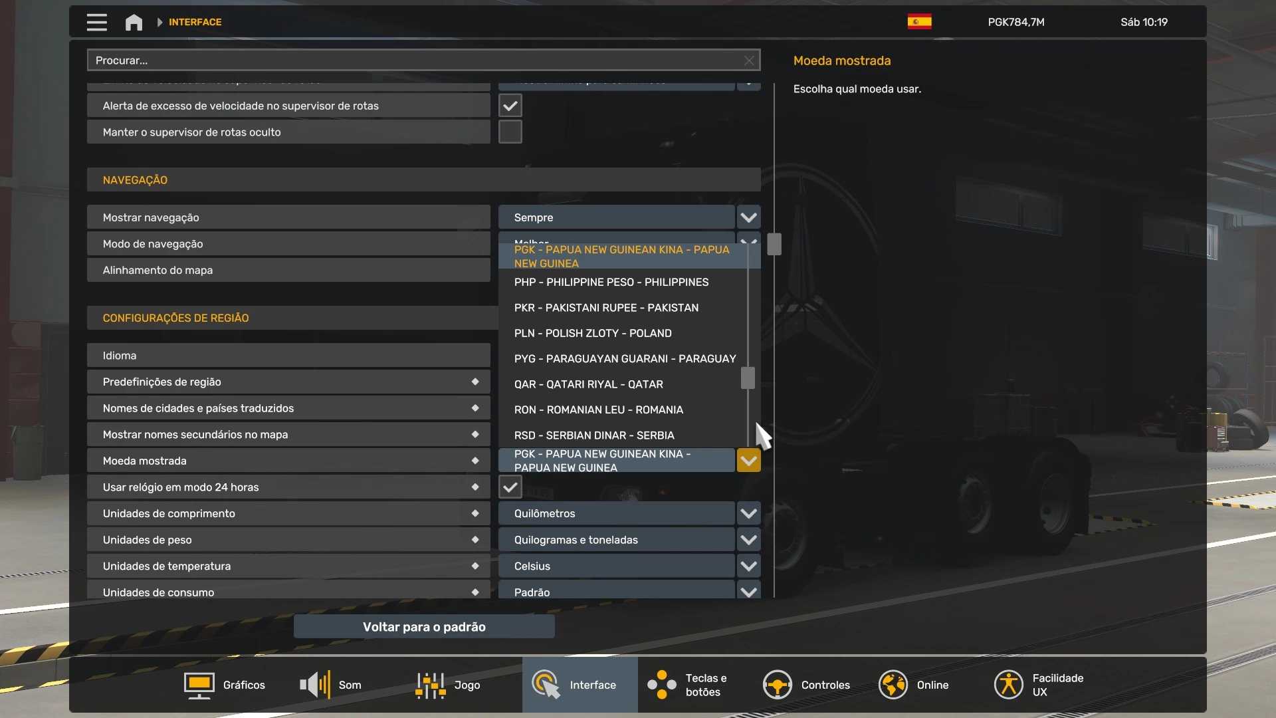Enable keeping route supervisor hidden checkbox
Viewport: 1276px width, 718px height.
[x=510, y=132]
